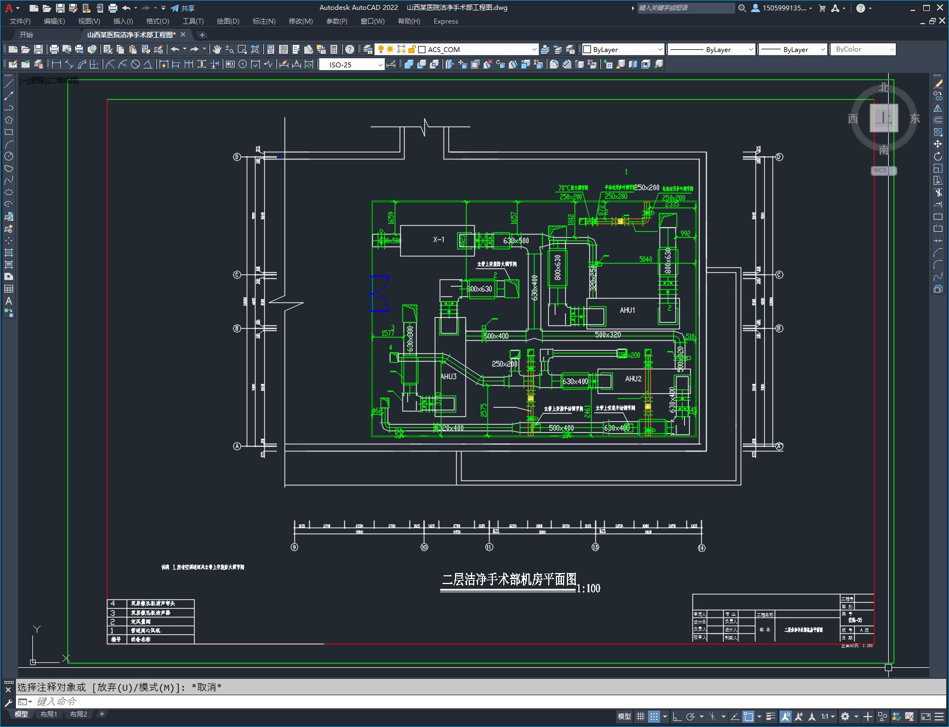Image resolution: width=949 pixels, height=727 pixels.
Task: Open the workspace switching gear icon
Action: tap(845, 717)
